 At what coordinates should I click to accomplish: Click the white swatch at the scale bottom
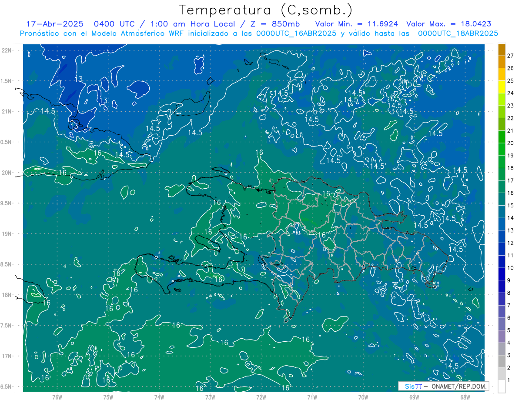[502, 386]
